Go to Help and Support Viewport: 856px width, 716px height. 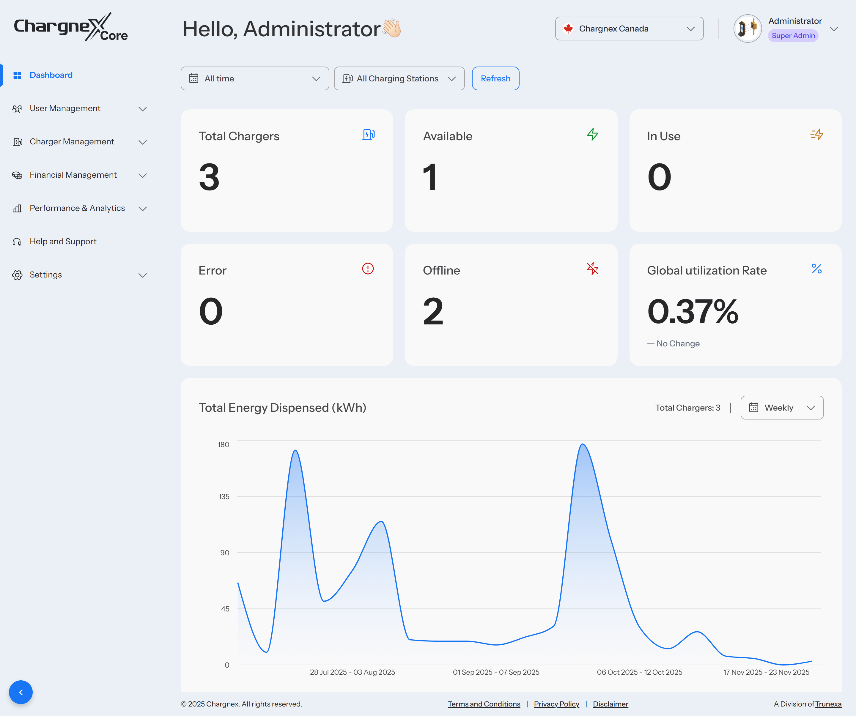pyautogui.click(x=63, y=242)
